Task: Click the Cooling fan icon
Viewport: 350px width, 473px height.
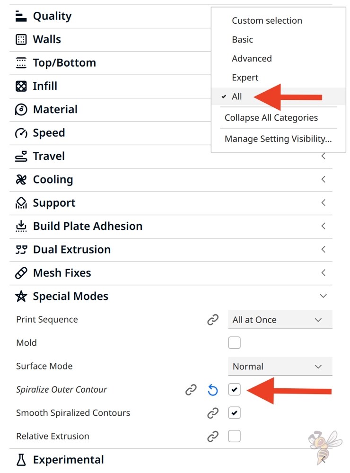Action: (21, 179)
